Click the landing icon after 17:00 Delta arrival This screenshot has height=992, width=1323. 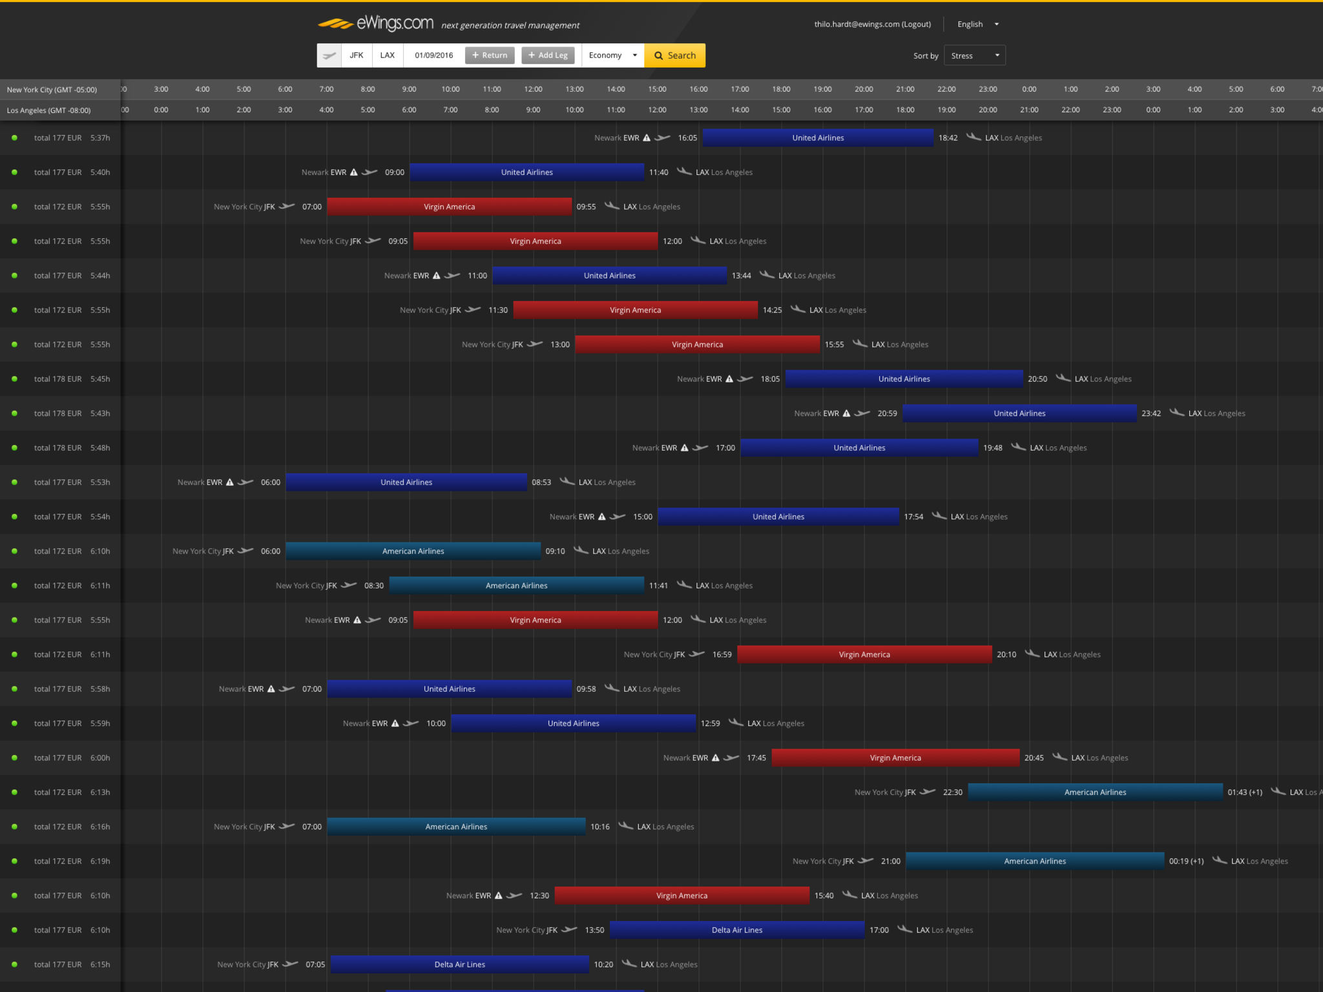pyautogui.click(x=905, y=929)
